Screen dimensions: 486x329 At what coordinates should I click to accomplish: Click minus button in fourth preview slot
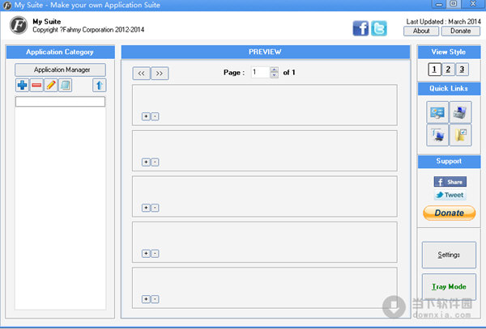click(155, 254)
